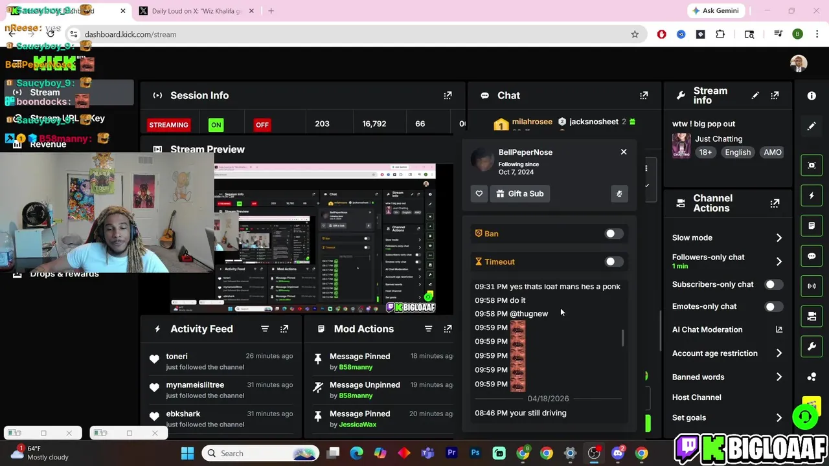Open a new browser tab
The width and height of the screenshot is (829, 466).
(271, 11)
